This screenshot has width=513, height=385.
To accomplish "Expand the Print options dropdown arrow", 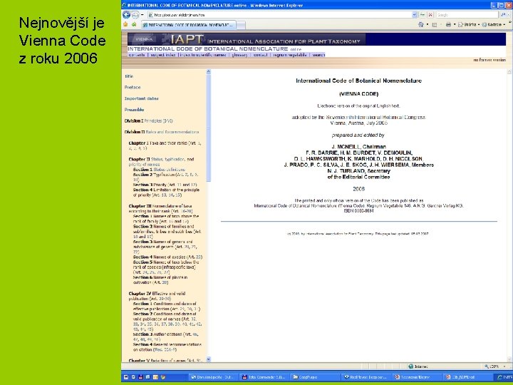I will (x=455, y=24).
